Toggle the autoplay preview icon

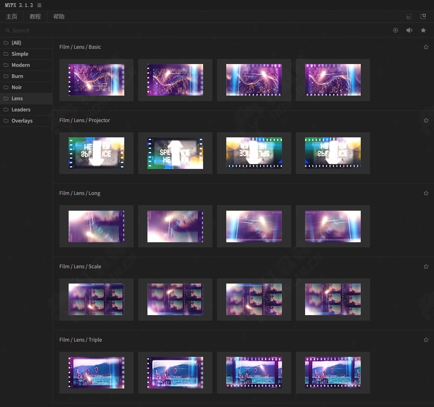pyautogui.click(x=395, y=30)
